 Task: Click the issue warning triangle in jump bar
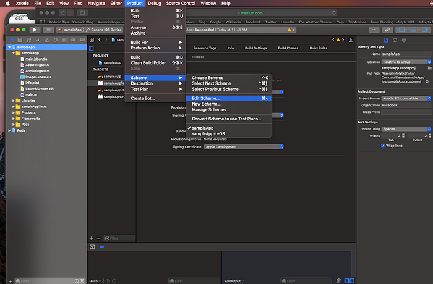click(x=338, y=40)
